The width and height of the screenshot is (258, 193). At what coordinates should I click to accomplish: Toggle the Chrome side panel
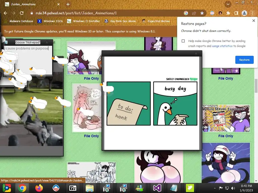pyautogui.click(x=236, y=13)
